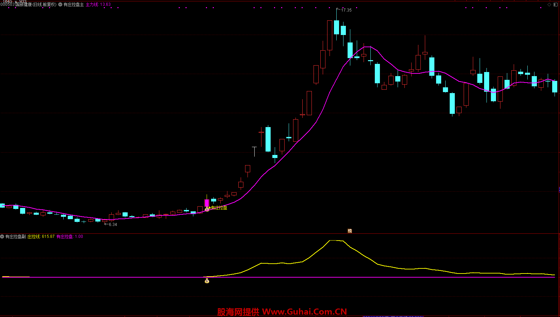Open the 有庄控盘主 indicator dropdown arrow
The image size is (560, 317).
coord(60,4)
